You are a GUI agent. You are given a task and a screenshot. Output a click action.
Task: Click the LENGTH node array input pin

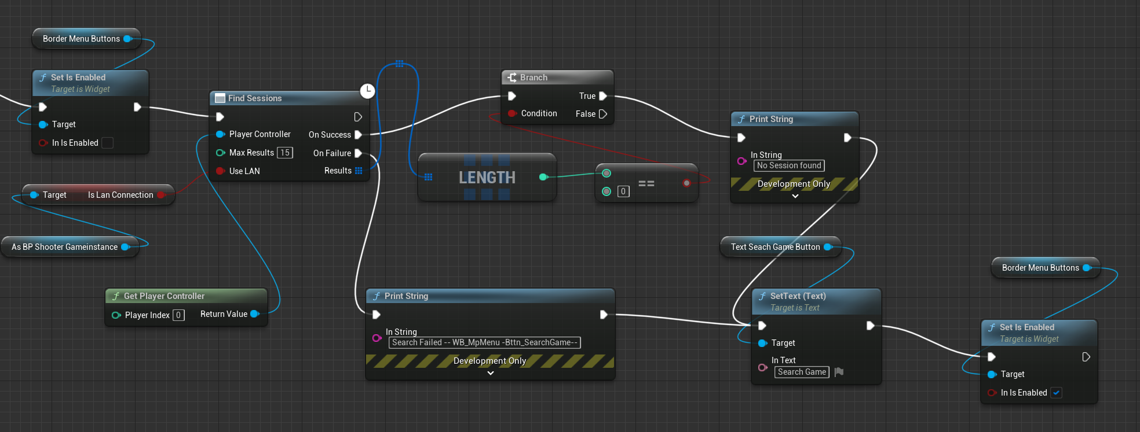(x=428, y=177)
